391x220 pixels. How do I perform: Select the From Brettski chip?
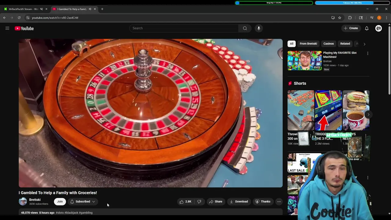coord(308,44)
